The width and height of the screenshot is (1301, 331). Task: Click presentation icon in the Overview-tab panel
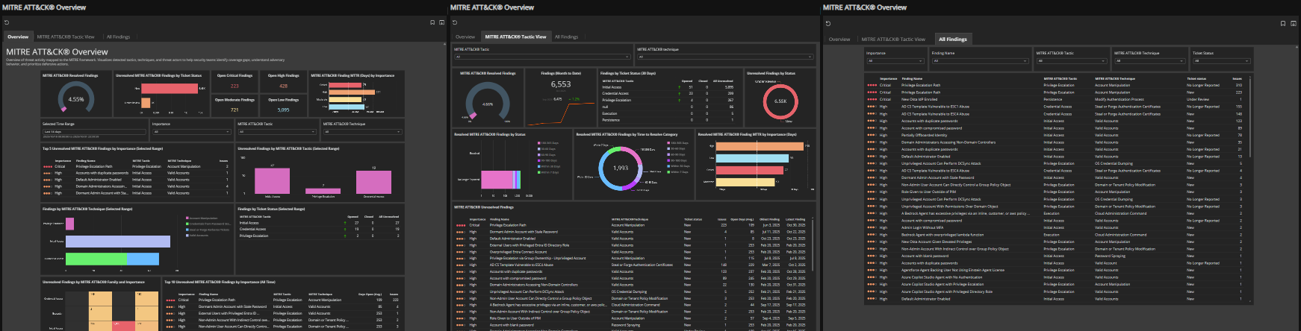click(441, 22)
